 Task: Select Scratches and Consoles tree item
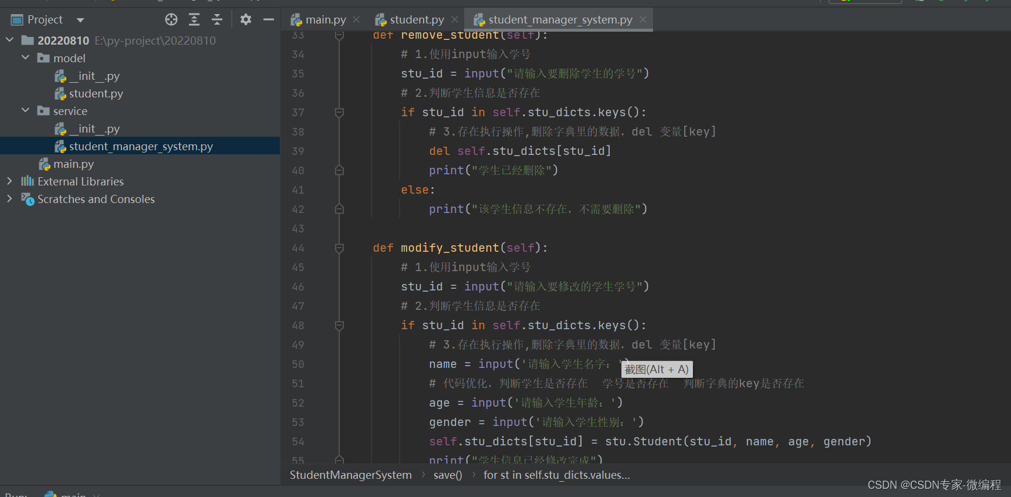point(96,199)
